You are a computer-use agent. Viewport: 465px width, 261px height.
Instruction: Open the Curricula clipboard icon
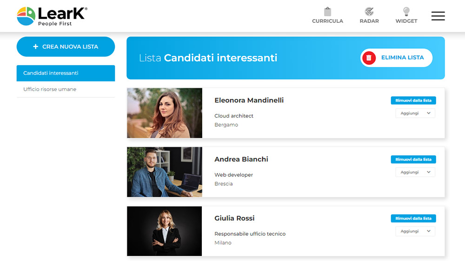(327, 12)
